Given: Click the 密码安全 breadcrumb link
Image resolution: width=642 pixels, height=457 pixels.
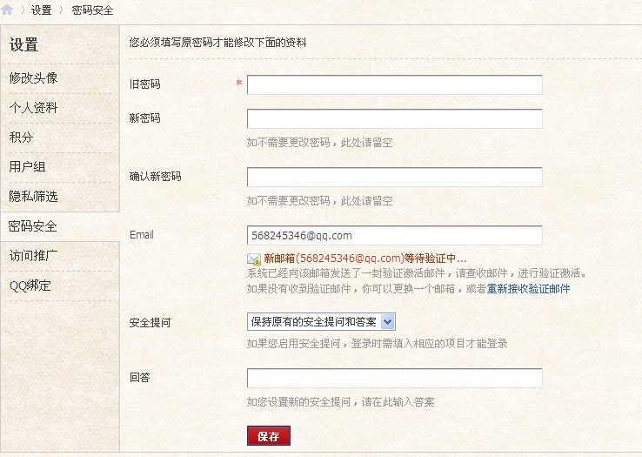Looking at the screenshot, I should pos(92,10).
